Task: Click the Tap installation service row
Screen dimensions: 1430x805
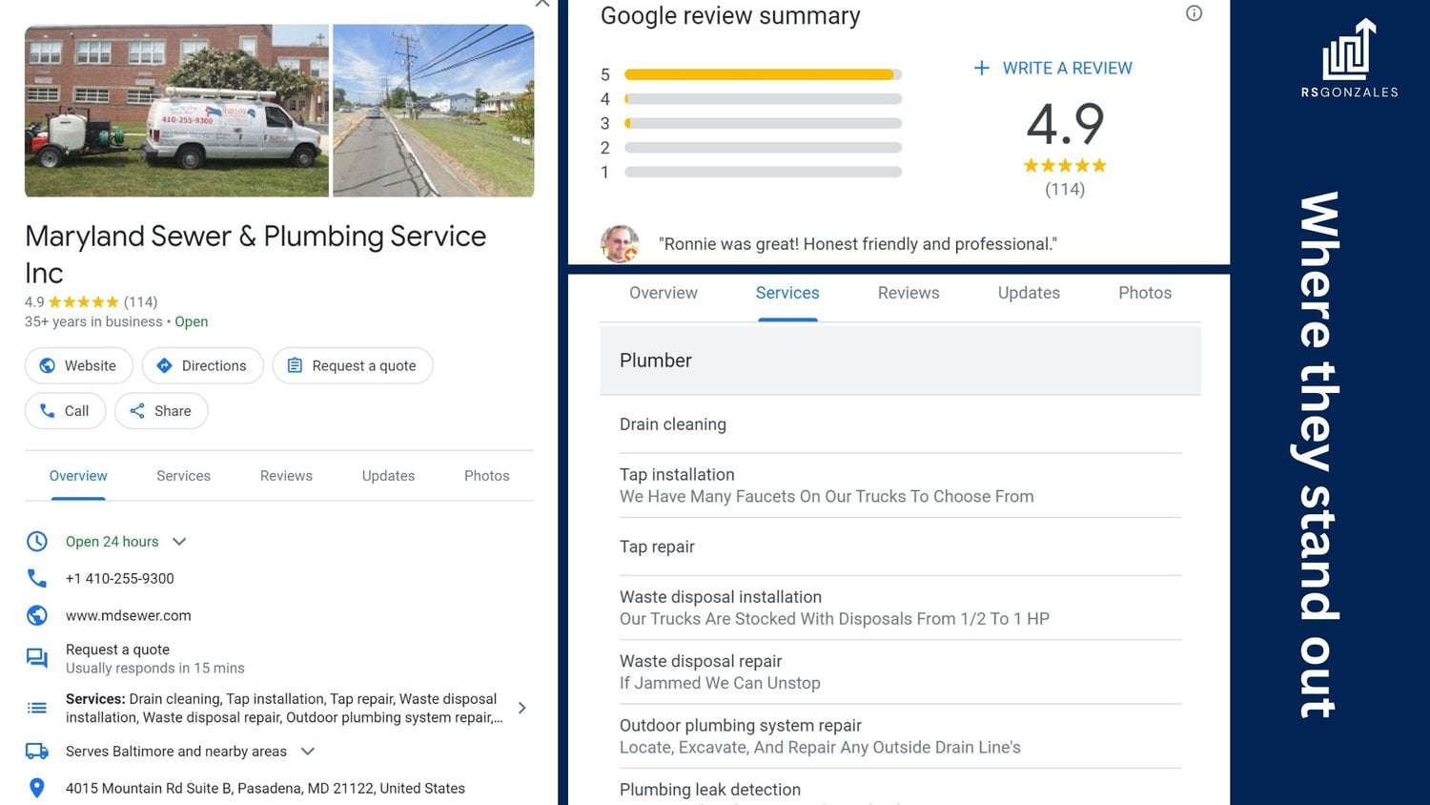Action: coord(900,485)
